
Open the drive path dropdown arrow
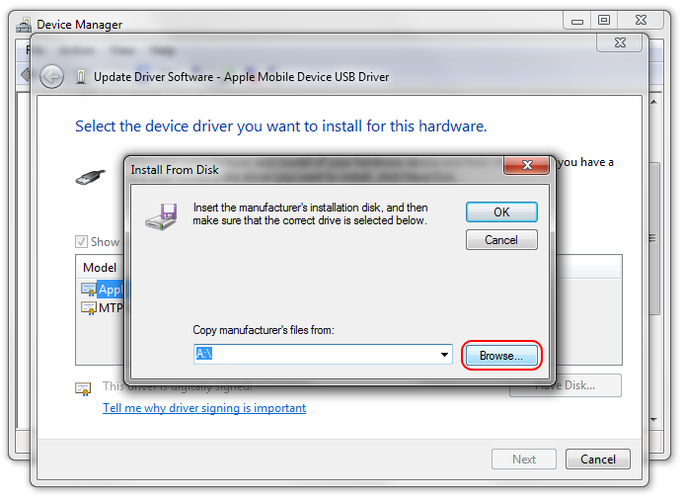pos(444,355)
